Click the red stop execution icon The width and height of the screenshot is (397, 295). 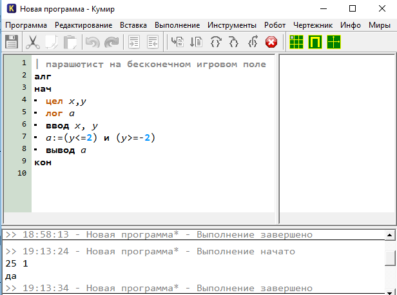pos(271,42)
